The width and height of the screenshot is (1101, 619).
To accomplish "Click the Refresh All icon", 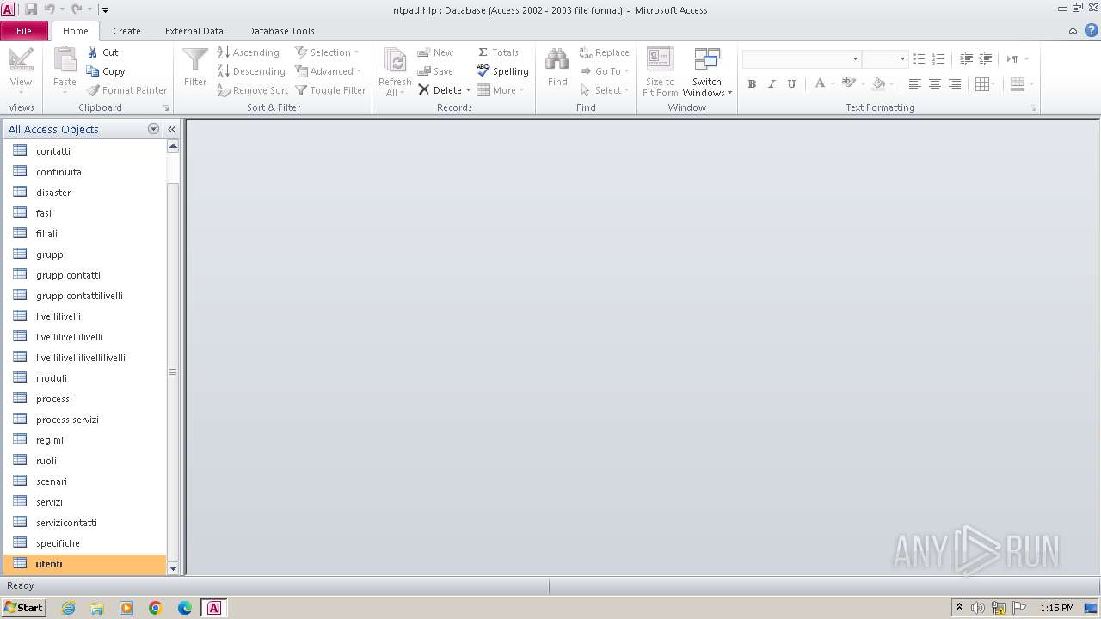I will [x=395, y=71].
